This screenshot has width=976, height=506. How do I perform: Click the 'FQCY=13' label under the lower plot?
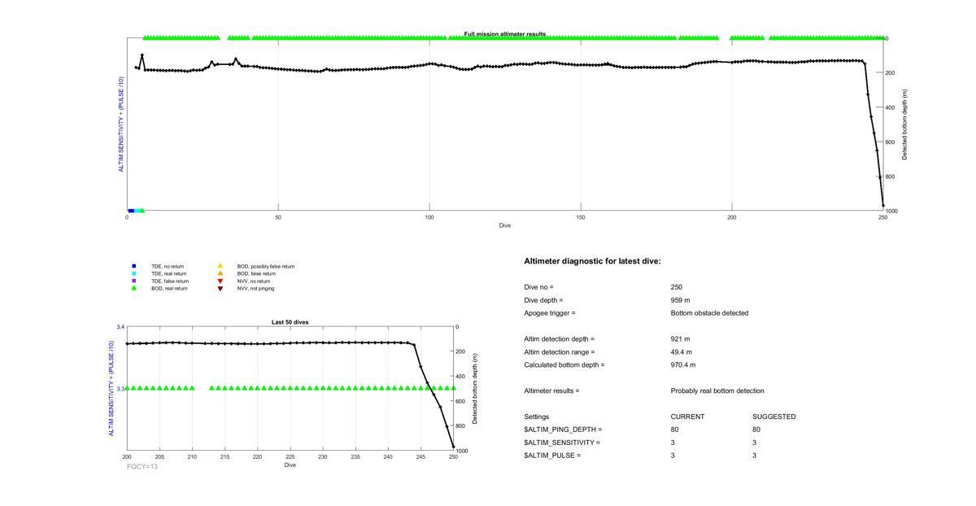tap(142, 466)
